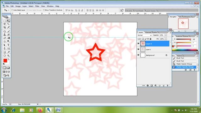Open the Opacity slider arrow
Viewport: 201px width, 113px height.
coord(166,35)
